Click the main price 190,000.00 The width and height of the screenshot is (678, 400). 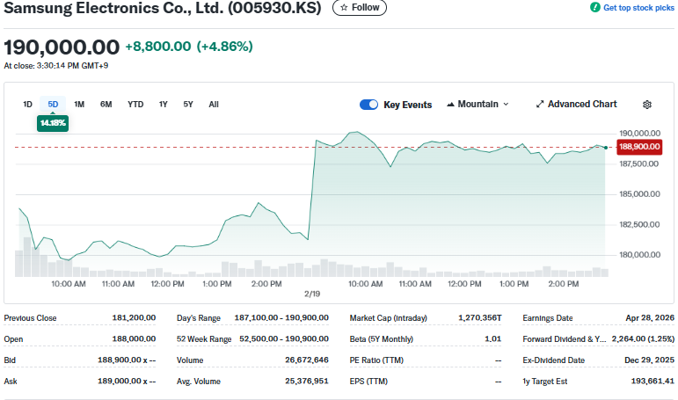[62, 47]
